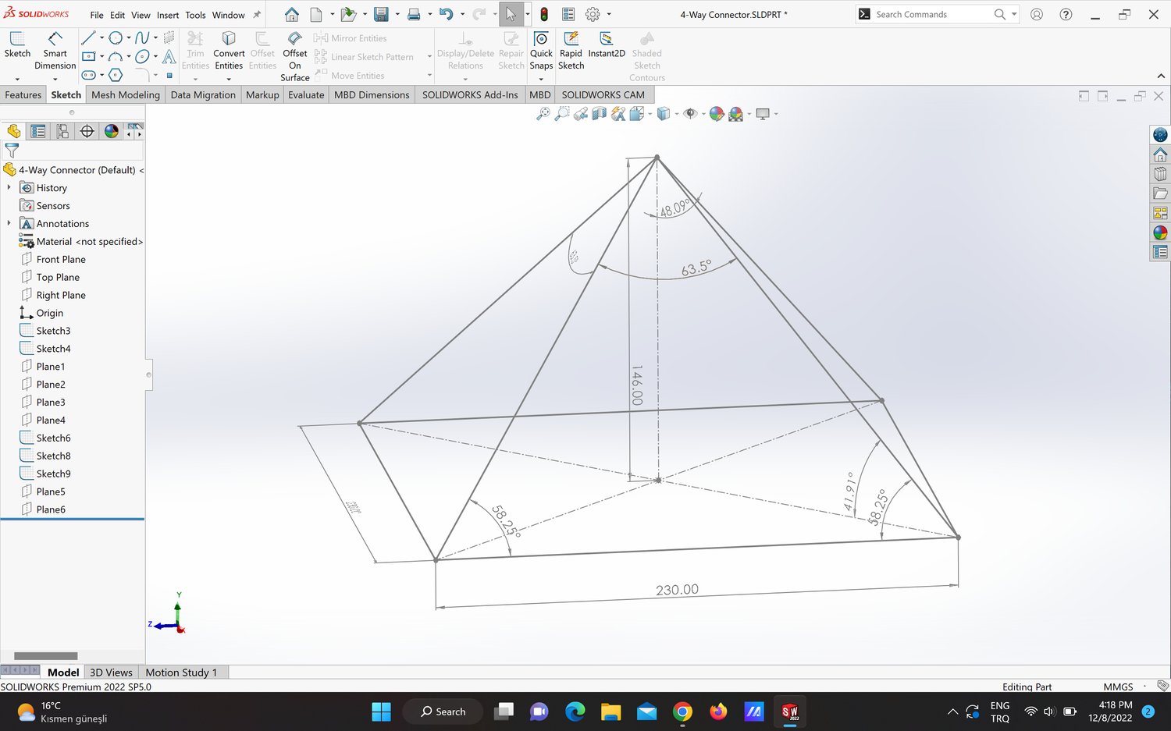Screen dimensions: 1171x731
Task: Select the 230.00 dimension value
Action: coord(677,590)
